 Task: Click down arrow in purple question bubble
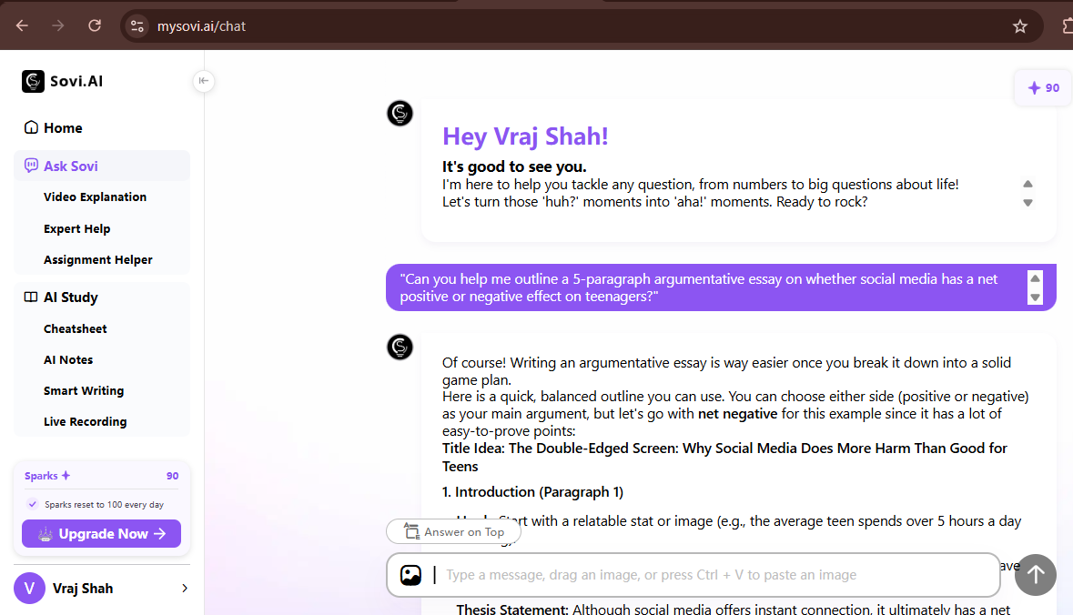[1036, 297]
